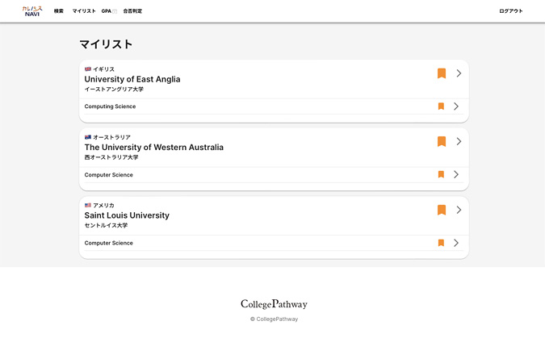This screenshot has height=342, width=545.
Task: Click the ログアウト button
Action: [x=510, y=11]
